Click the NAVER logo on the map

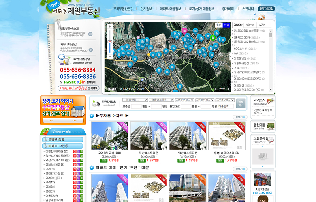[x=112, y=89]
